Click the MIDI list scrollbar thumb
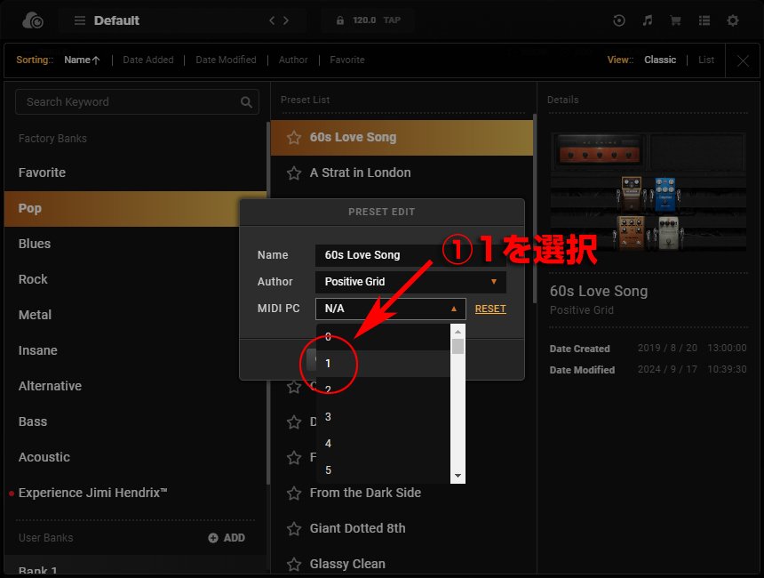764x578 pixels. 458,346
